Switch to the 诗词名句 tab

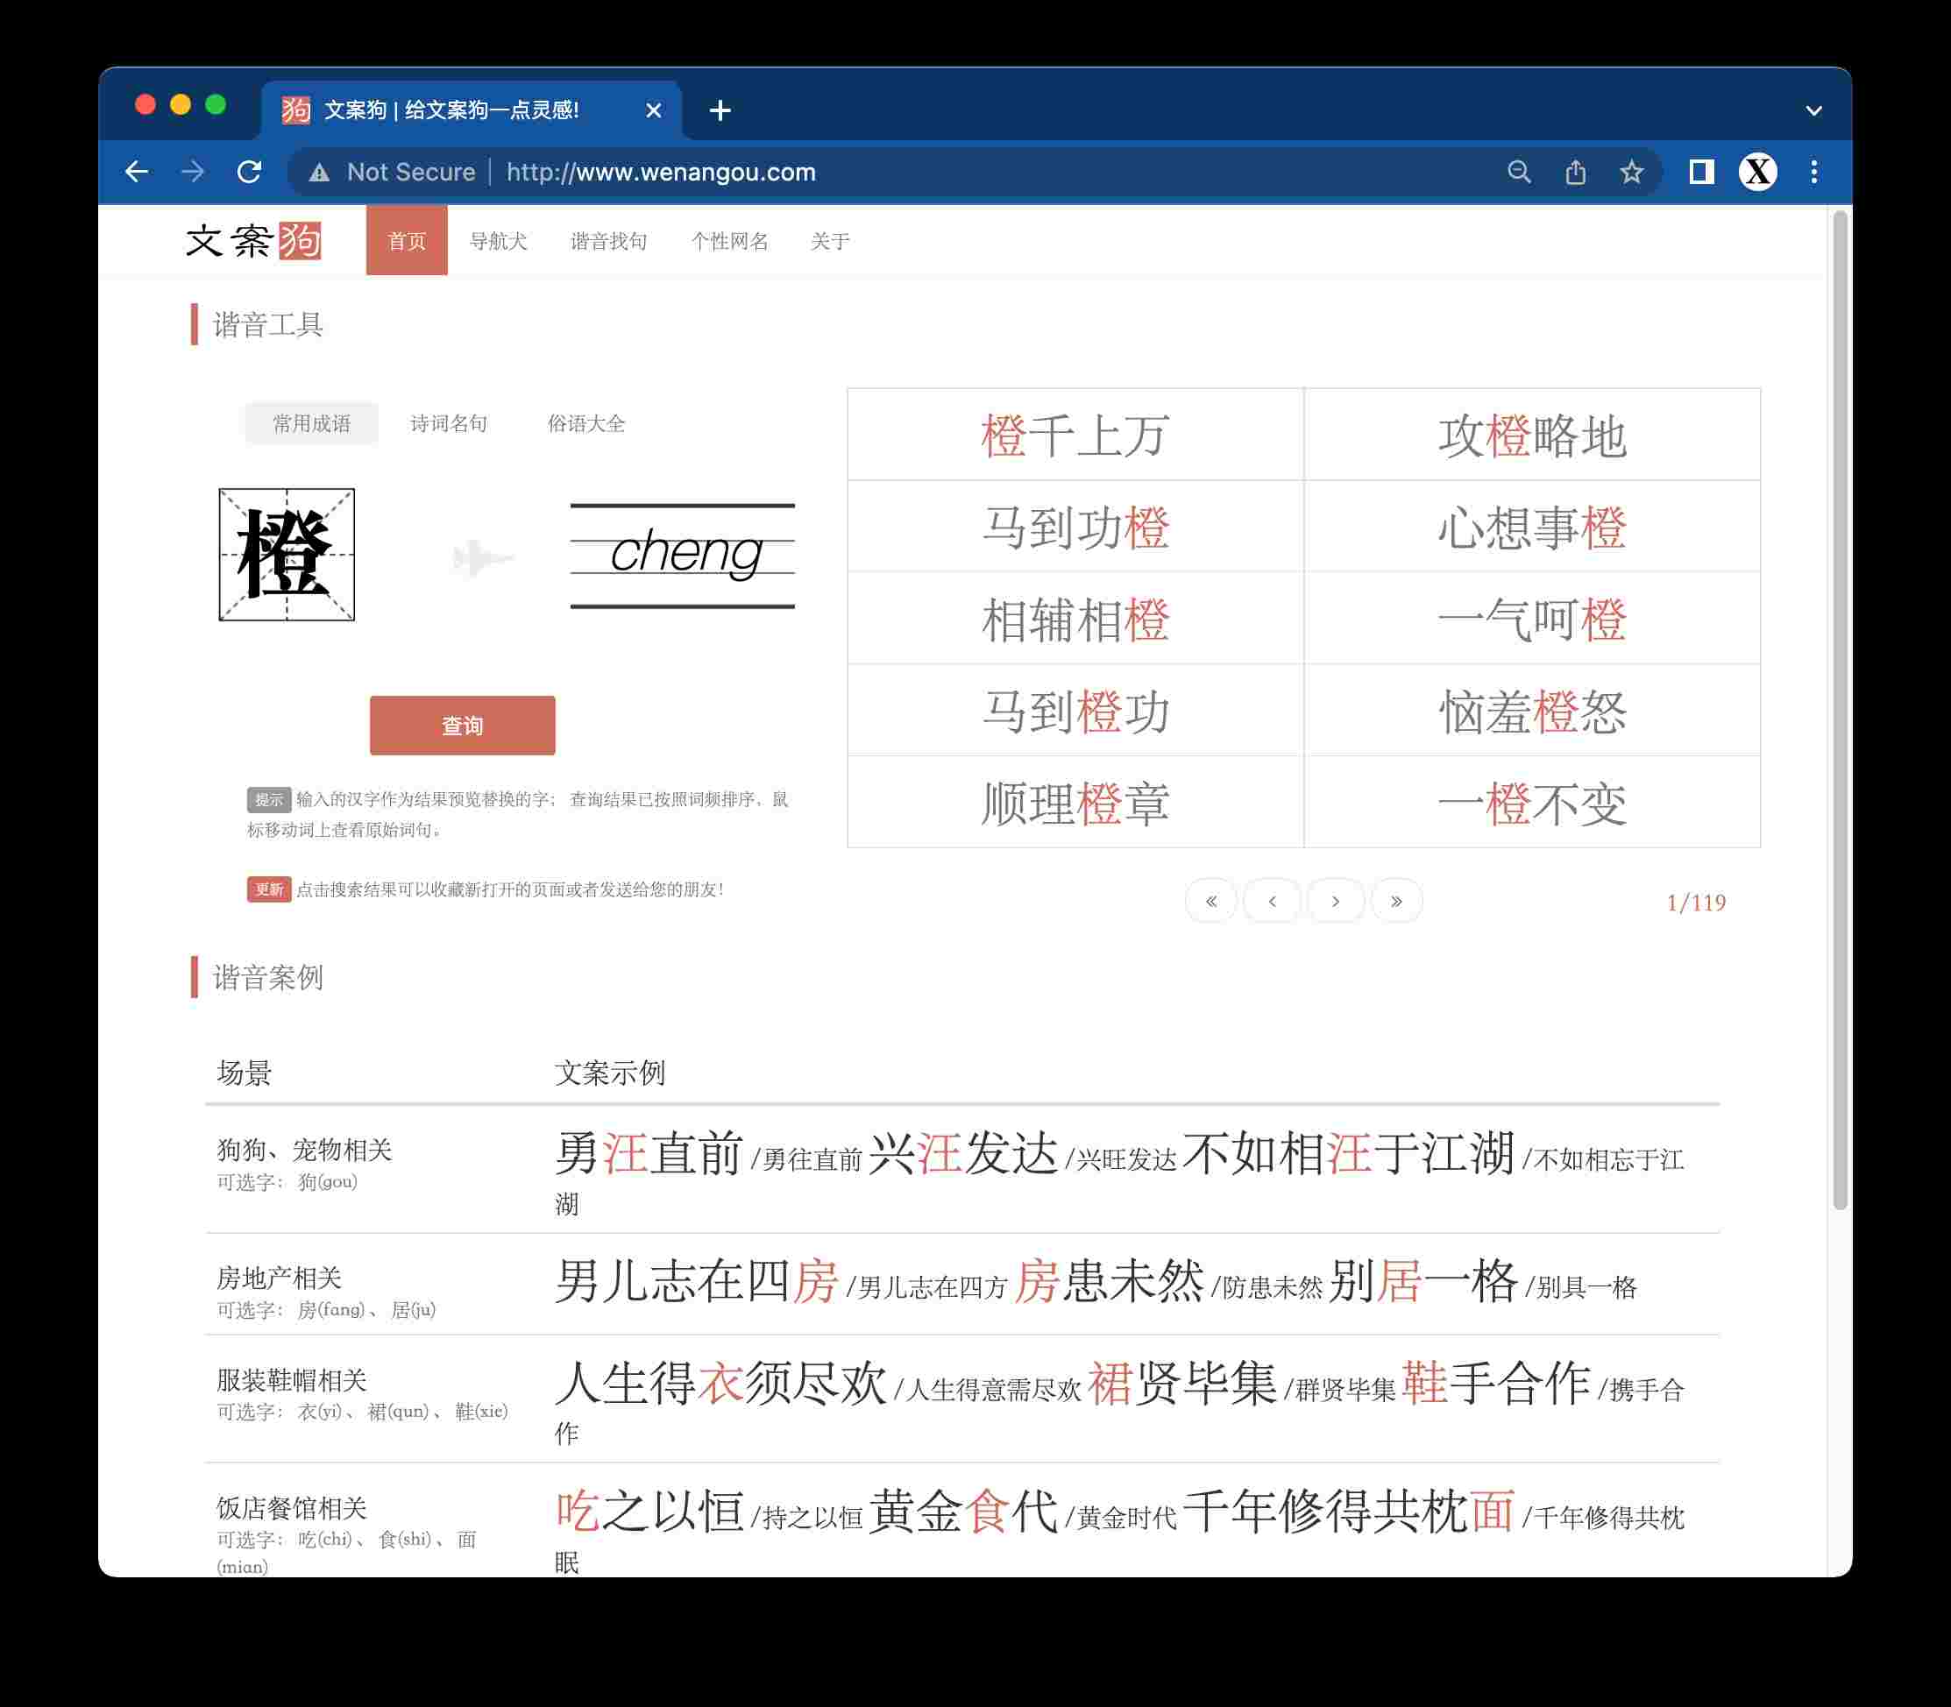[x=449, y=423]
